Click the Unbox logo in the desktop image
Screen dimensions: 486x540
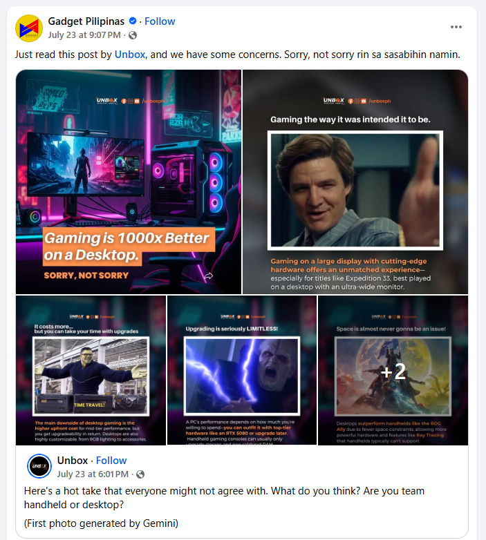[x=107, y=101]
